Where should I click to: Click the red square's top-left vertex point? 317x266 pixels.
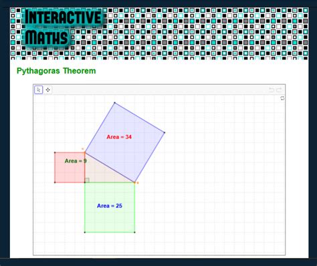[x=55, y=152]
